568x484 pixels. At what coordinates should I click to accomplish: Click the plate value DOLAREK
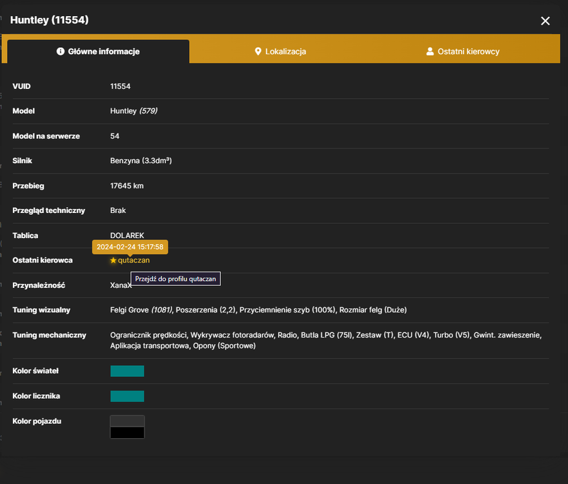pyautogui.click(x=127, y=236)
